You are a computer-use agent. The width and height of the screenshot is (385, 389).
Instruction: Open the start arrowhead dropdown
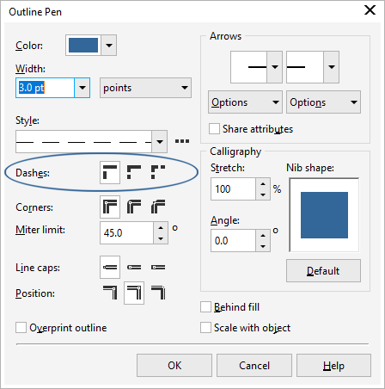tap(275, 67)
